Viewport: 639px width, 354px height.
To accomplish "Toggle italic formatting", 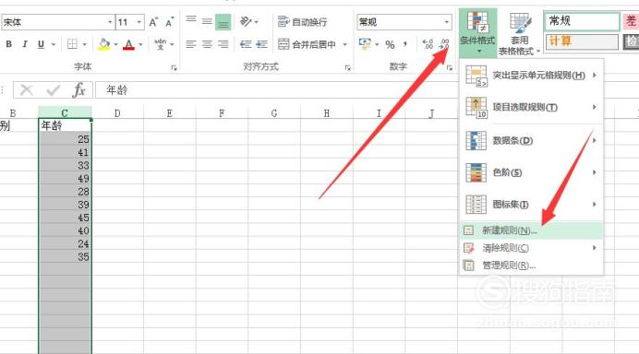I will point(24,44).
